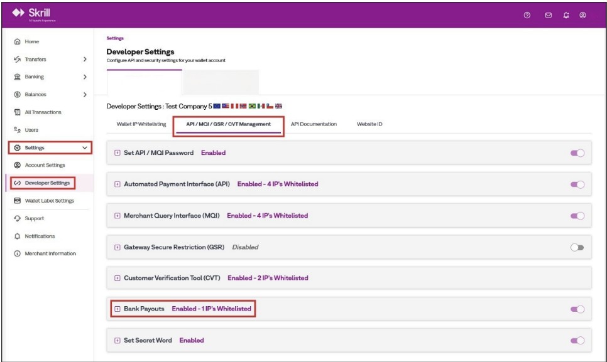This screenshot has width=607, height=362.
Task: Select the second greyed tab under Developer Settings
Action: 221,82
